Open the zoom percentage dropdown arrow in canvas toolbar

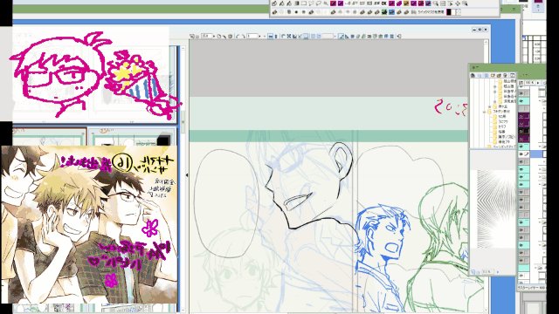(214, 36)
